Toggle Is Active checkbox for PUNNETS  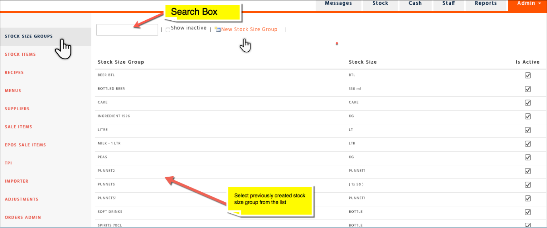[528, 185]
